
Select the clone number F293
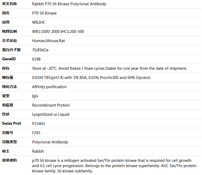pyautogui.click(x=36, y=133)
